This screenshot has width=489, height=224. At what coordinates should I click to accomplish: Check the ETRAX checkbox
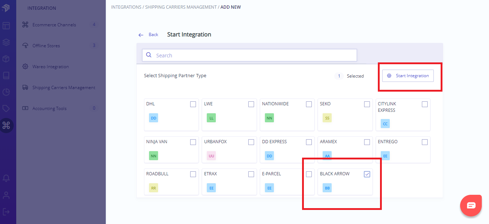251,174
